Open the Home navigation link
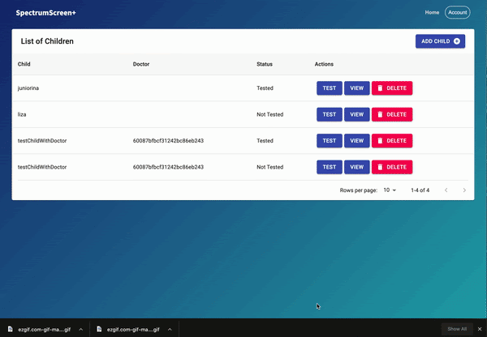This screenshot has height=337, width=487. pos(432,12)
